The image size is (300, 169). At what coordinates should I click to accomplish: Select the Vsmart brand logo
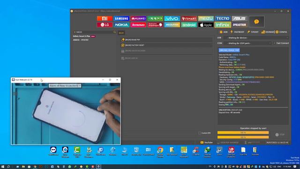click(x=189, y=18)
